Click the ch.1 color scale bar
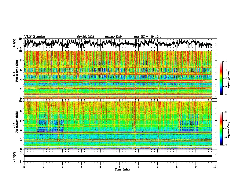Image resolution: width=242 pixels, height=187 pixels. tap(221, 78)
